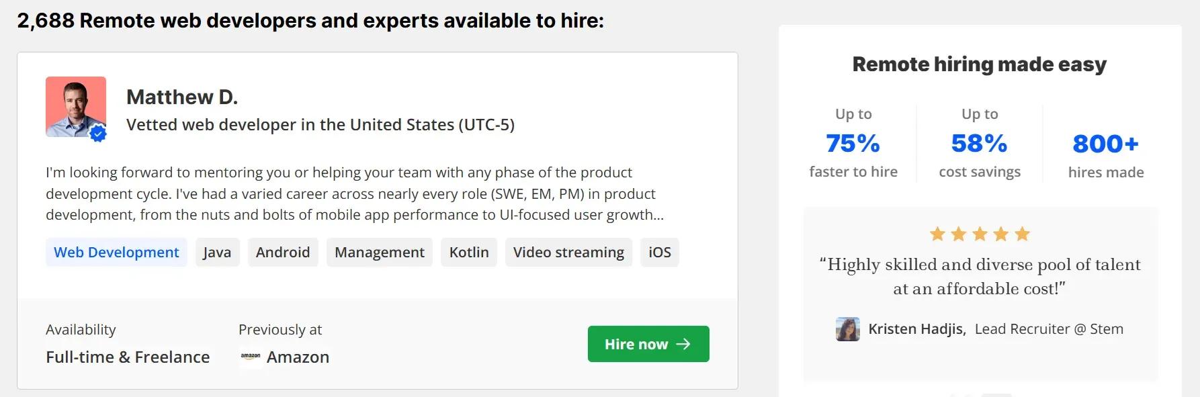Click the middle star above the testimonial quote

(x=979, y=234)
